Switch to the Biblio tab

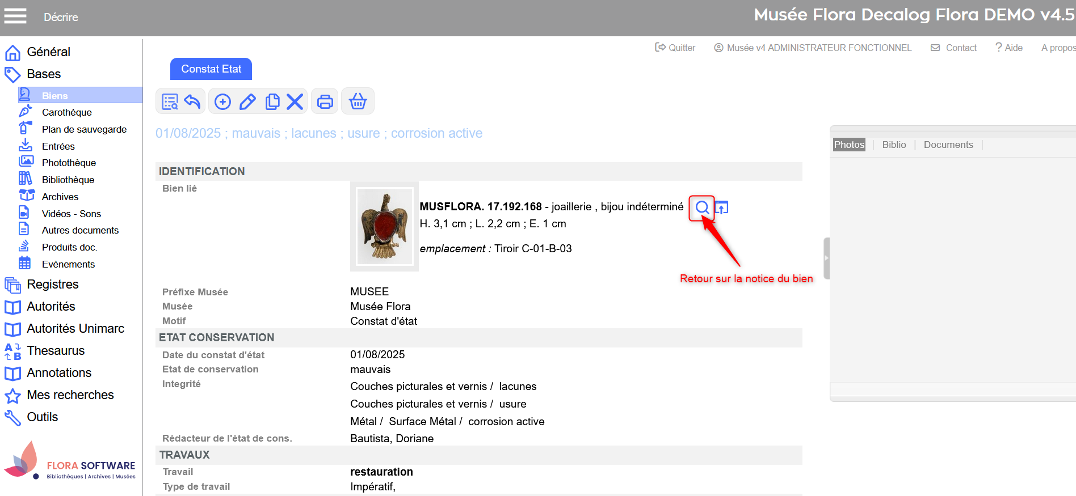pos(894,145)
